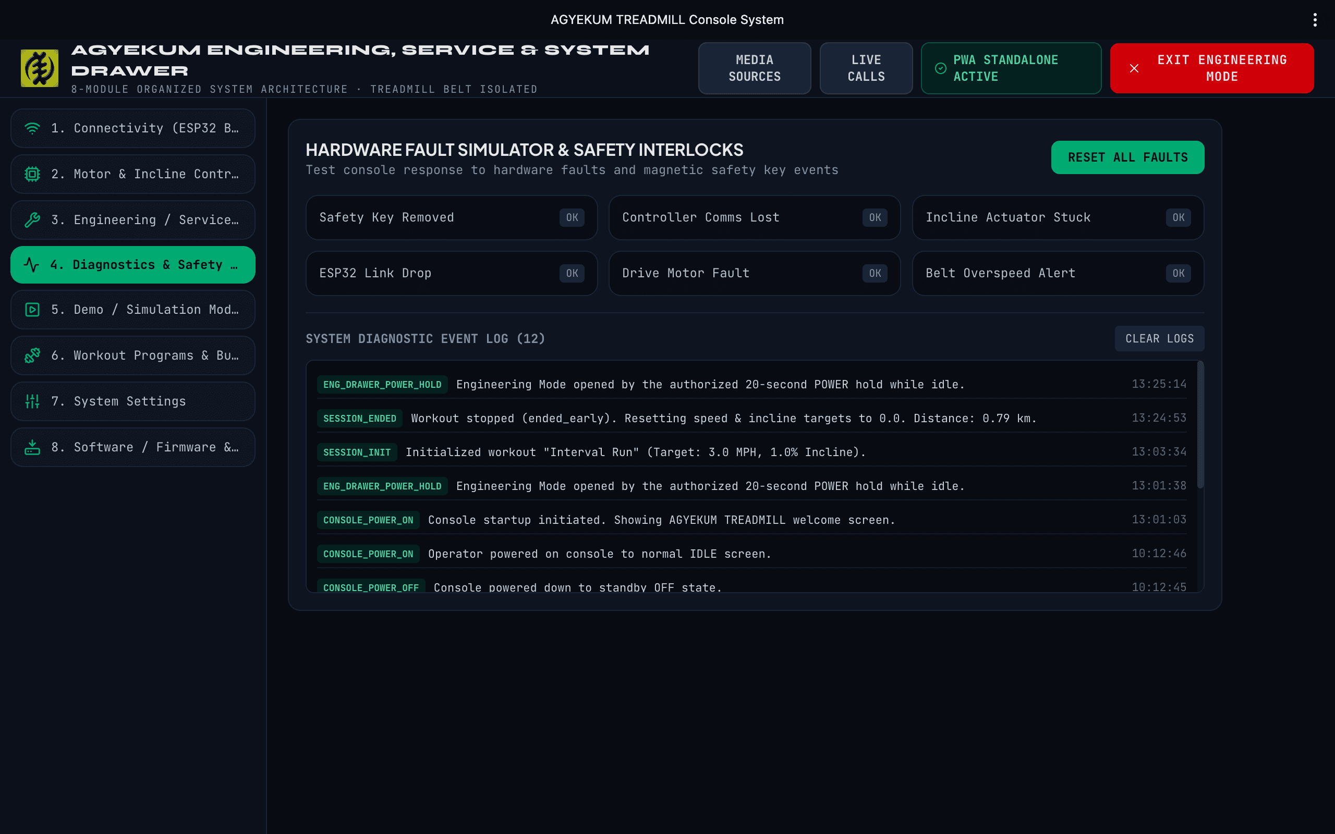Viewport: 1335px width, 834px height.
Task: Click the Clear Logs button
Action: (1159, 339)
